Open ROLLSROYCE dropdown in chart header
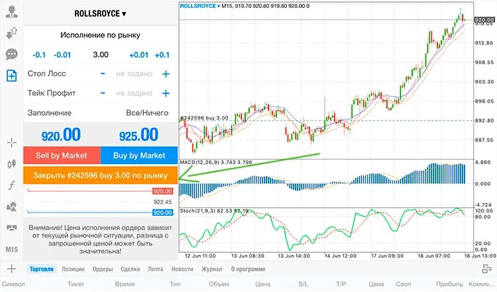Image resolution: width=497 pixels, height=292 pixels. 200,6
